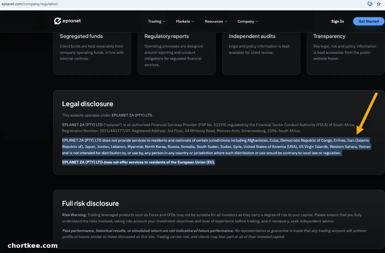
Task: Click the "Past performance, historical results" italic text
Action: tap(148, 231)
